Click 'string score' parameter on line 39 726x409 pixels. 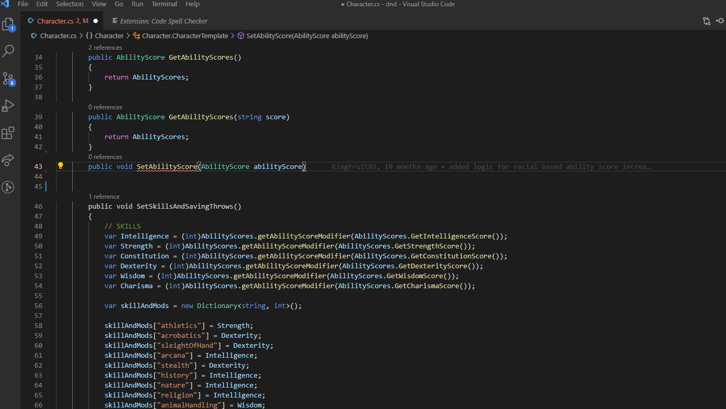[261, 117]
